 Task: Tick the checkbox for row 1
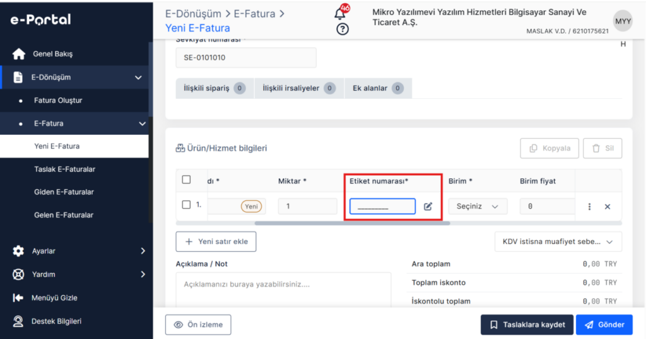click(186, 204)
